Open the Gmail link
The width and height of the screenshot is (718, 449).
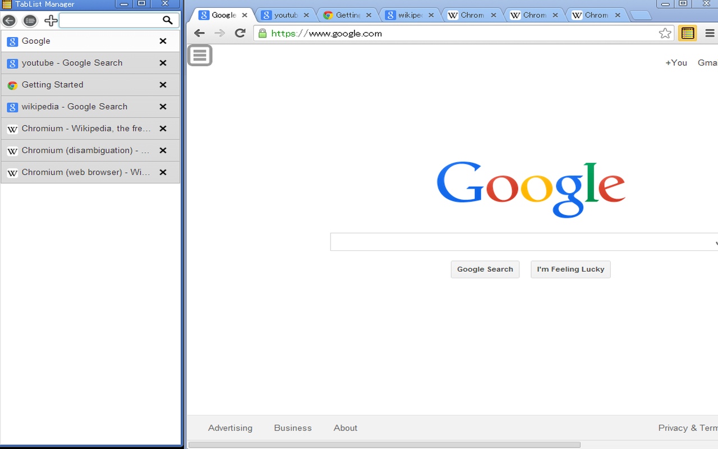708,62
